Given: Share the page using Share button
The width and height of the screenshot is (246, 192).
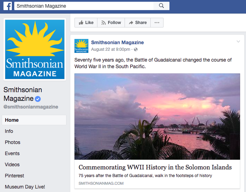Looking at the screenshot, I should (137, 23).
